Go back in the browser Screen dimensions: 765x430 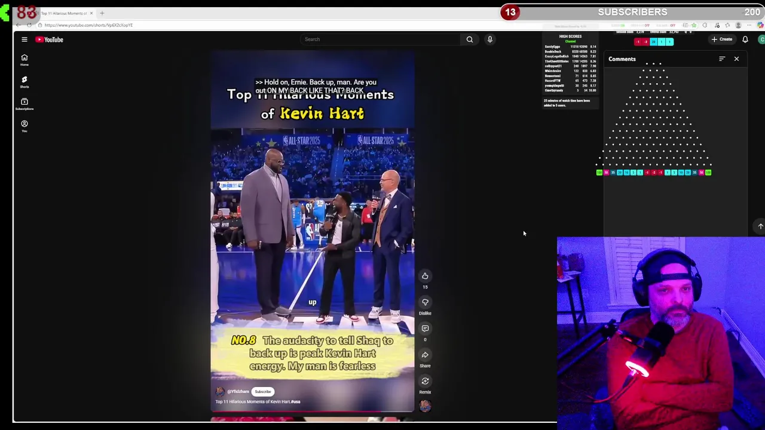(x=19, y=25)
